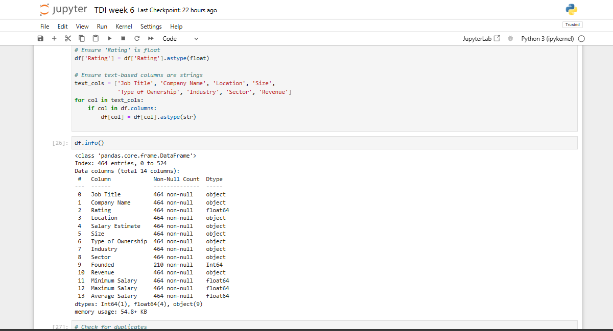Copy the selected cell icon
The height and width of the screenshot is (331, 613).
(82, 39)
